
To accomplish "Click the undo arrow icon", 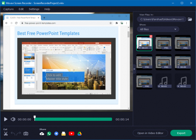I will click(13, 134).
